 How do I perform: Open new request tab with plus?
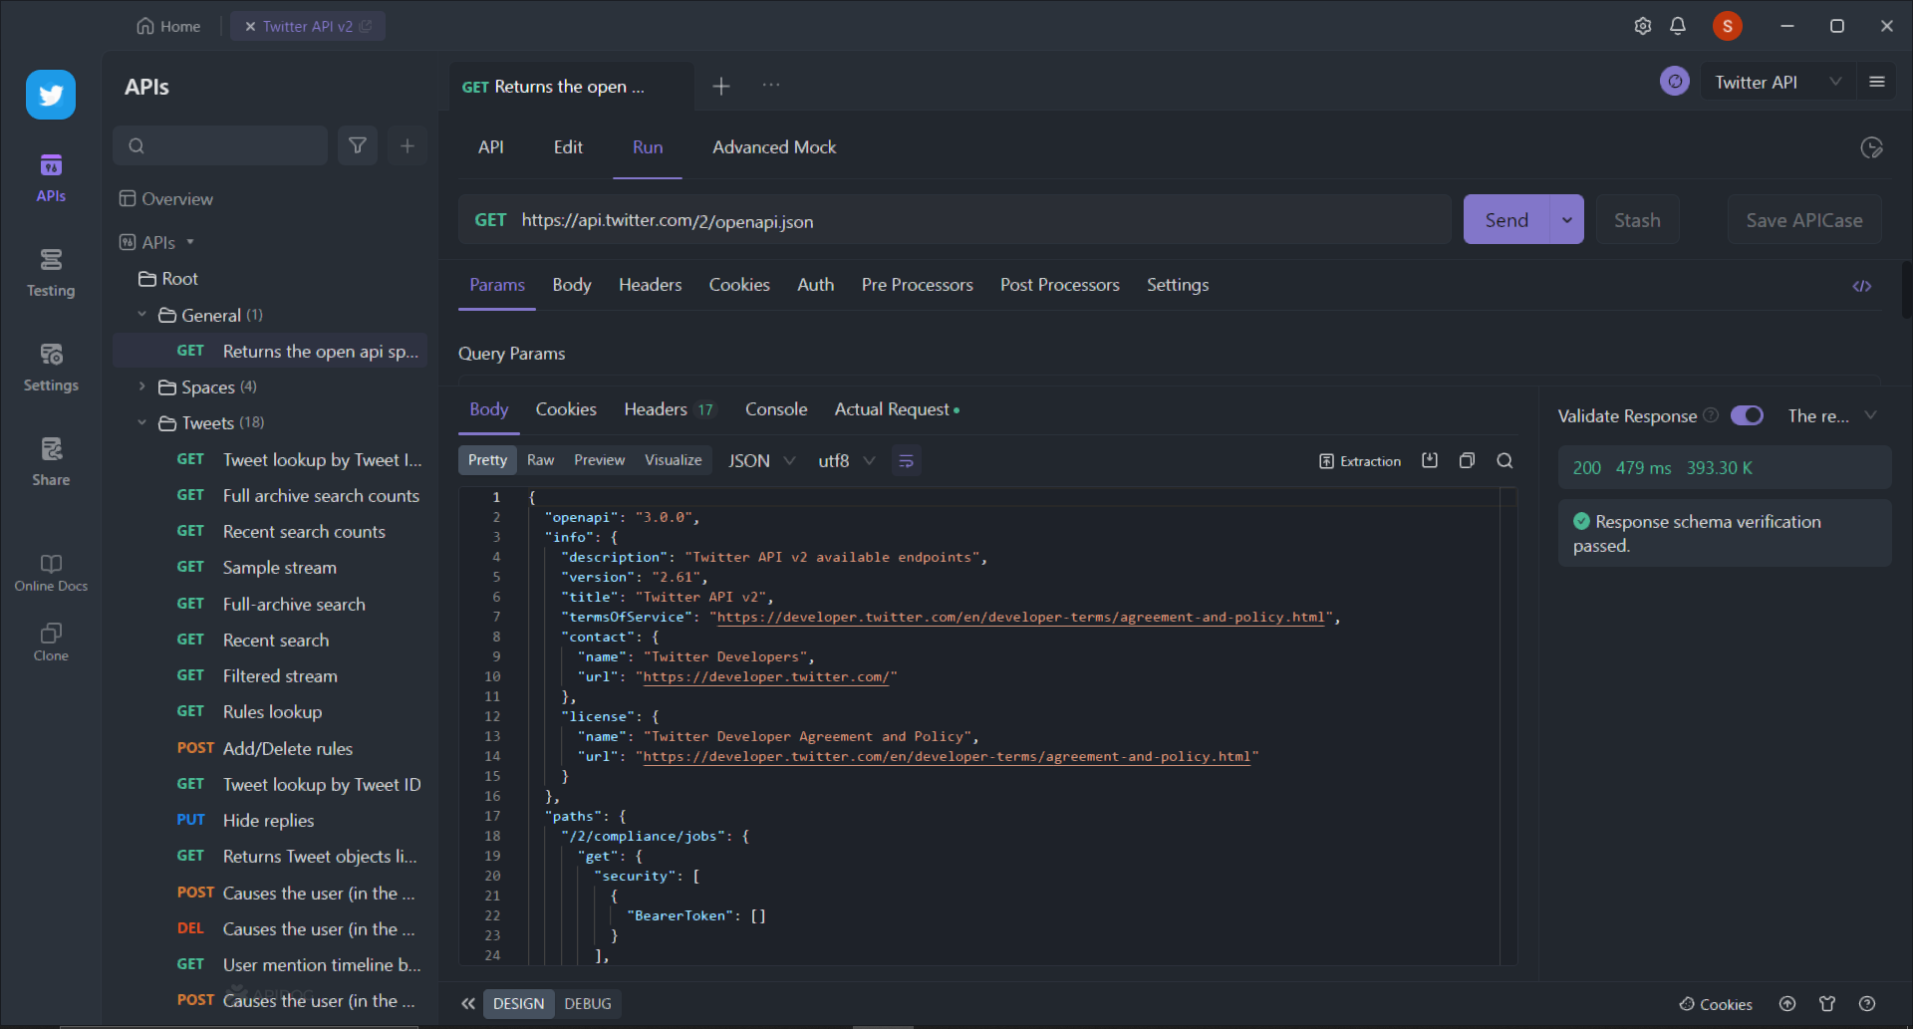(x=721, y=87)
